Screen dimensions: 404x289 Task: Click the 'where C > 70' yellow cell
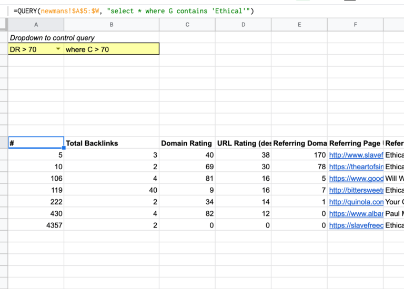[x=111, y=49]
